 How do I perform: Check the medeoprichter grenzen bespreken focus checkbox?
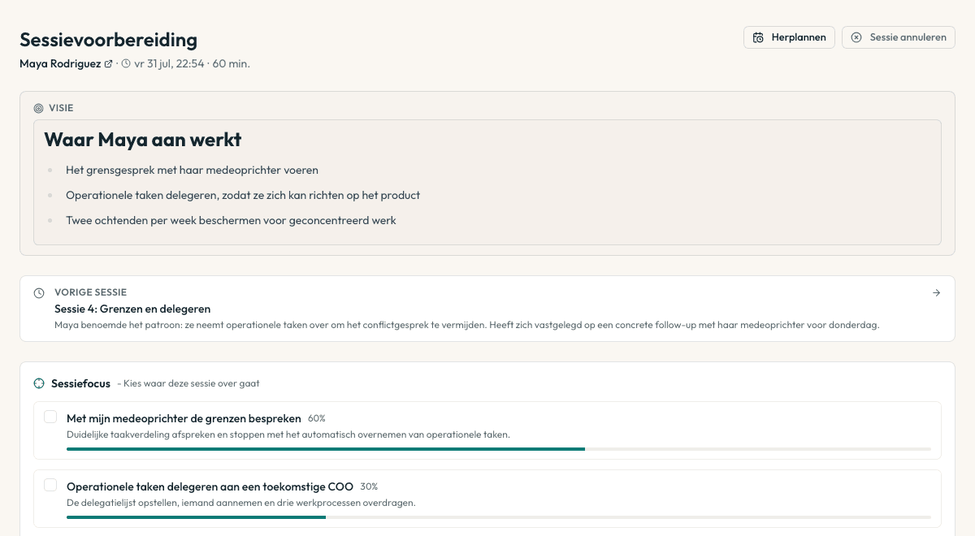50,417
